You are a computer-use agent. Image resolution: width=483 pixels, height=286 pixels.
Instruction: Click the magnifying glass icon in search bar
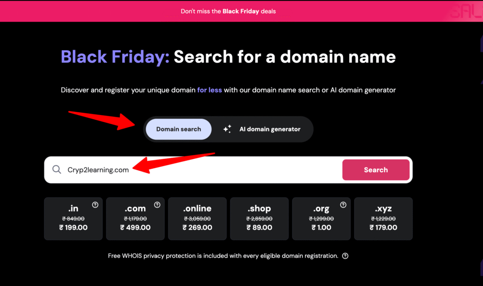click(57, 170)
